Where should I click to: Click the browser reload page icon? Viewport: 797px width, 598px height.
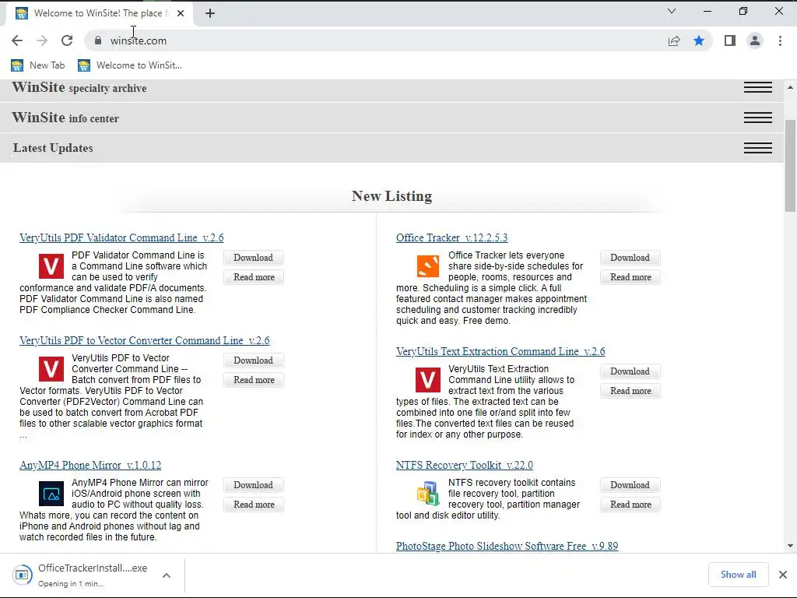pyautogui.click(x=67, y=40)
